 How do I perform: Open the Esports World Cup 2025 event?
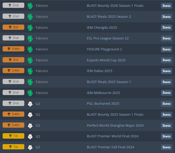coord(106,60)
